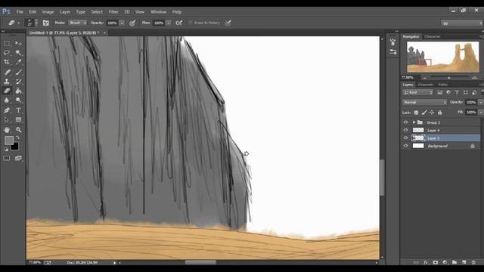Open the layer filter Kind dropdown

point(418,92)
